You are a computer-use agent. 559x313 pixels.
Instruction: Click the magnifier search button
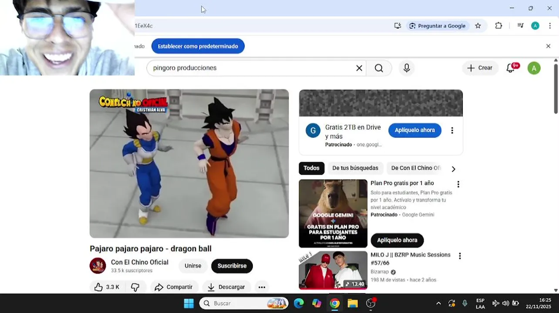pos(379,68)
